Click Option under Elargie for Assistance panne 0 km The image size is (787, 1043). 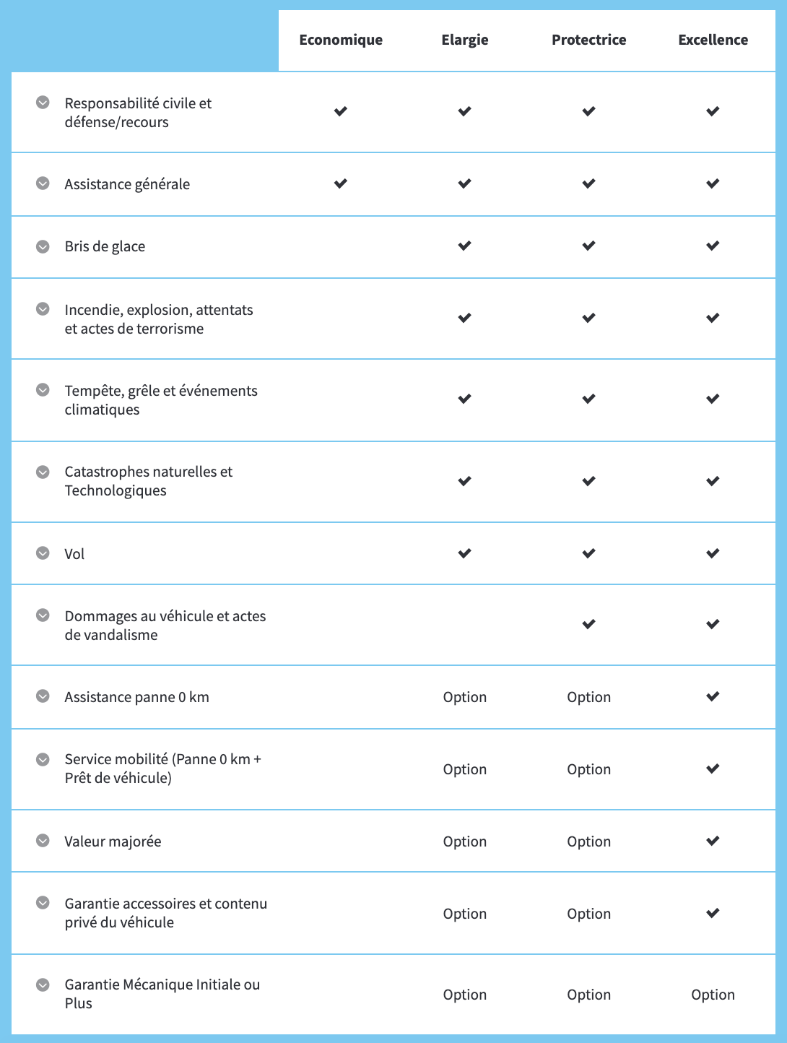[x=465, y=696]
